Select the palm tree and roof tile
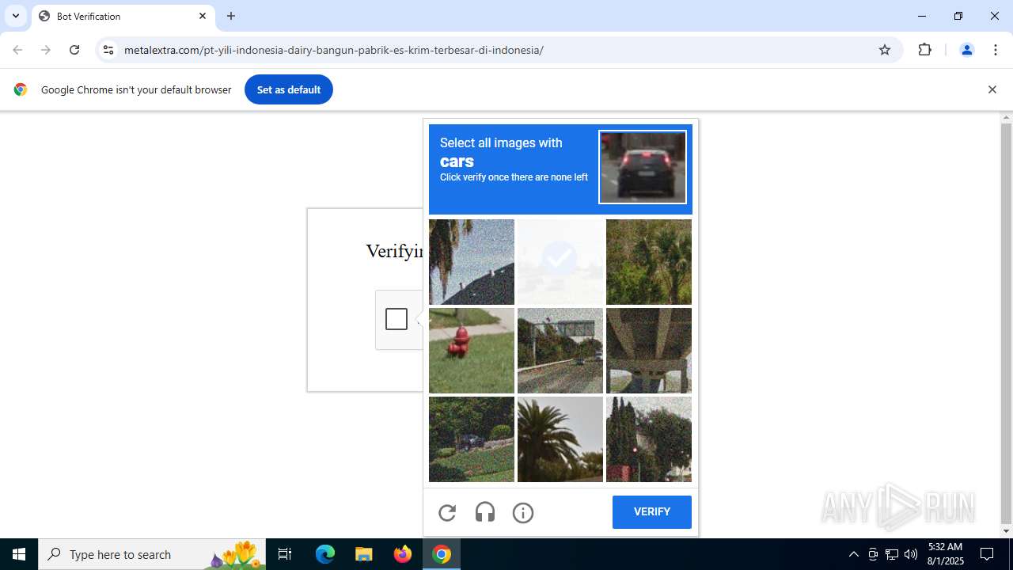The width and height of the screenshot is (1013, 570). point(472,262)
